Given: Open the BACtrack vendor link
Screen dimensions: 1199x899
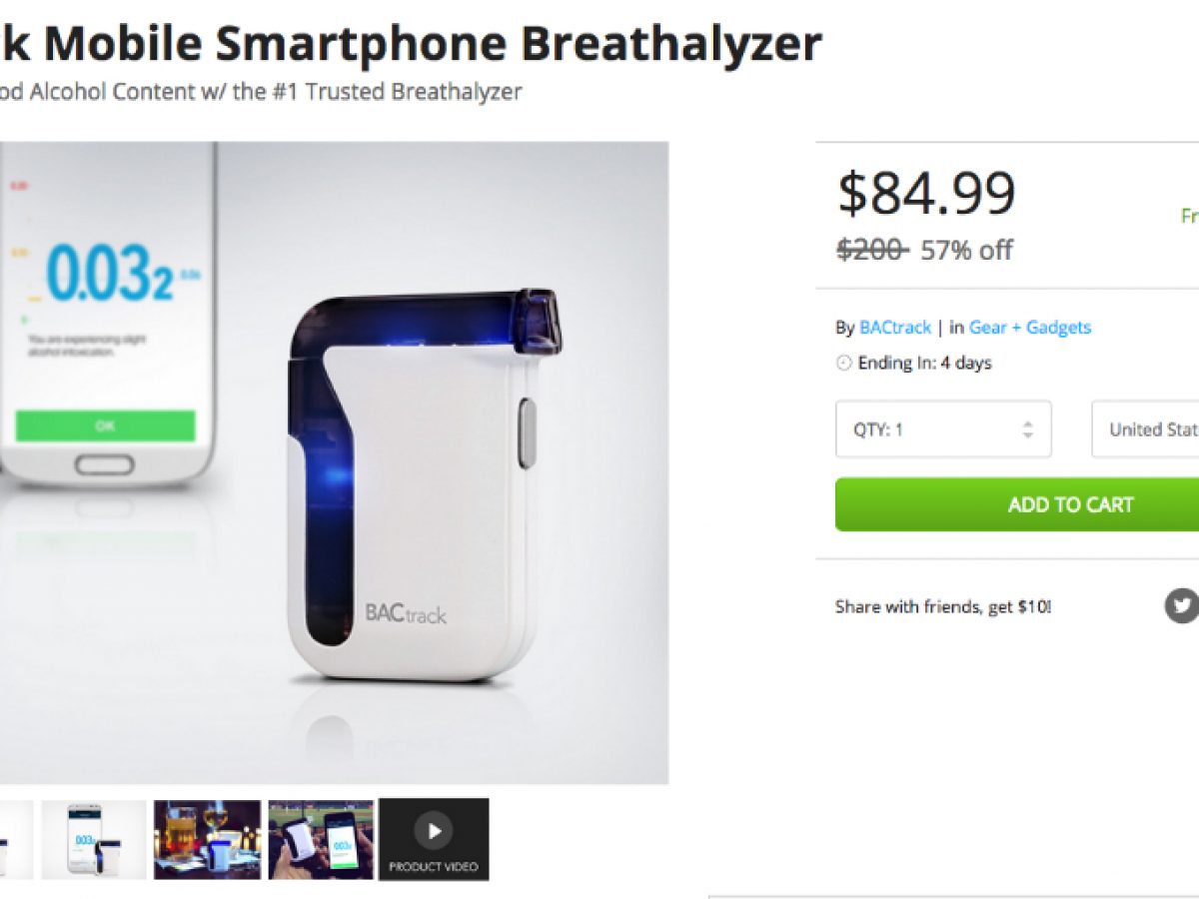Looking at the screenshot, I should (895, 328).
